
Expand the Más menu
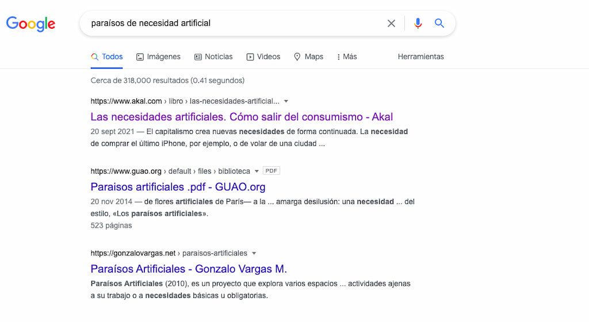coord(347,57)
